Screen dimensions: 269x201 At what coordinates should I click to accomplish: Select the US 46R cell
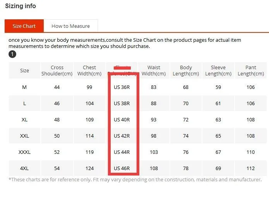(122, 168)
